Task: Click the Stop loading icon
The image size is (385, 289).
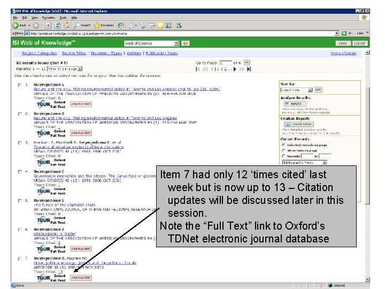Action: click(x=48, y=25)
